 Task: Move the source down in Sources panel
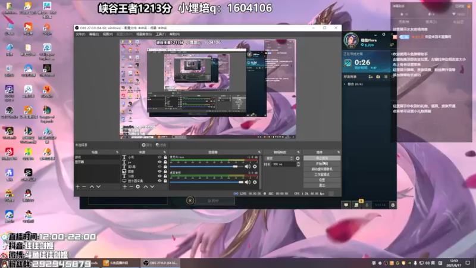click(152, 186)
